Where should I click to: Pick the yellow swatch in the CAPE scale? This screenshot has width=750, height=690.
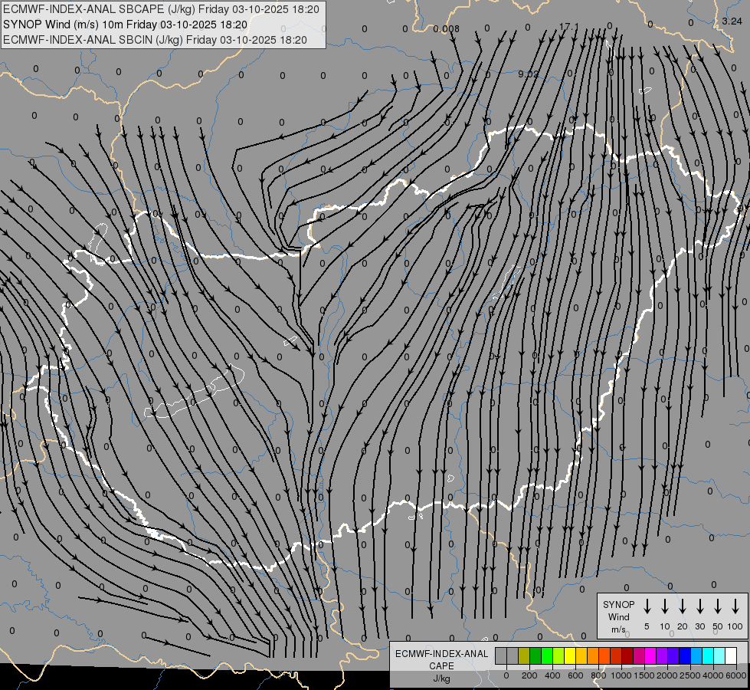pyautogui.click(x=569, y=655)
